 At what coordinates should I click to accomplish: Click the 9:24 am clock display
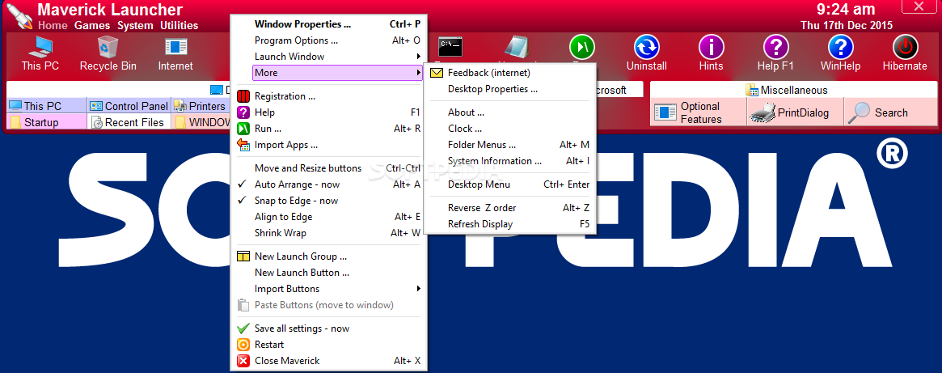(845, 10)
